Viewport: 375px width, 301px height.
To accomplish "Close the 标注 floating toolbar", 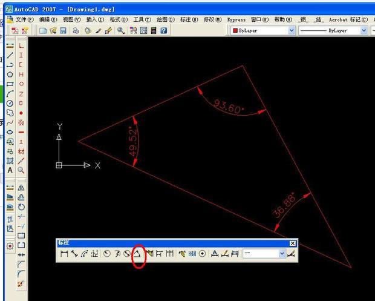I will tap(293, 243).
